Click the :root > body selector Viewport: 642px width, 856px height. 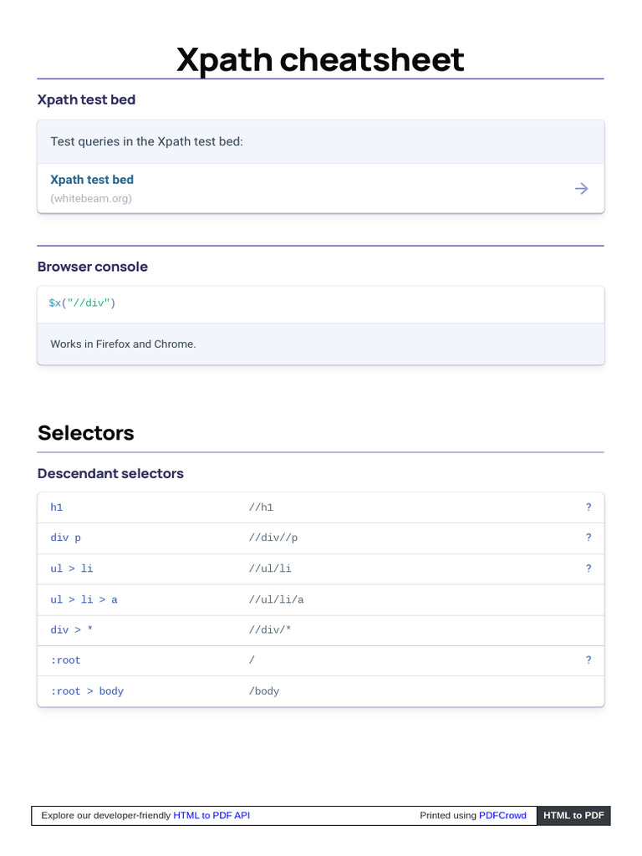point(87,691)
